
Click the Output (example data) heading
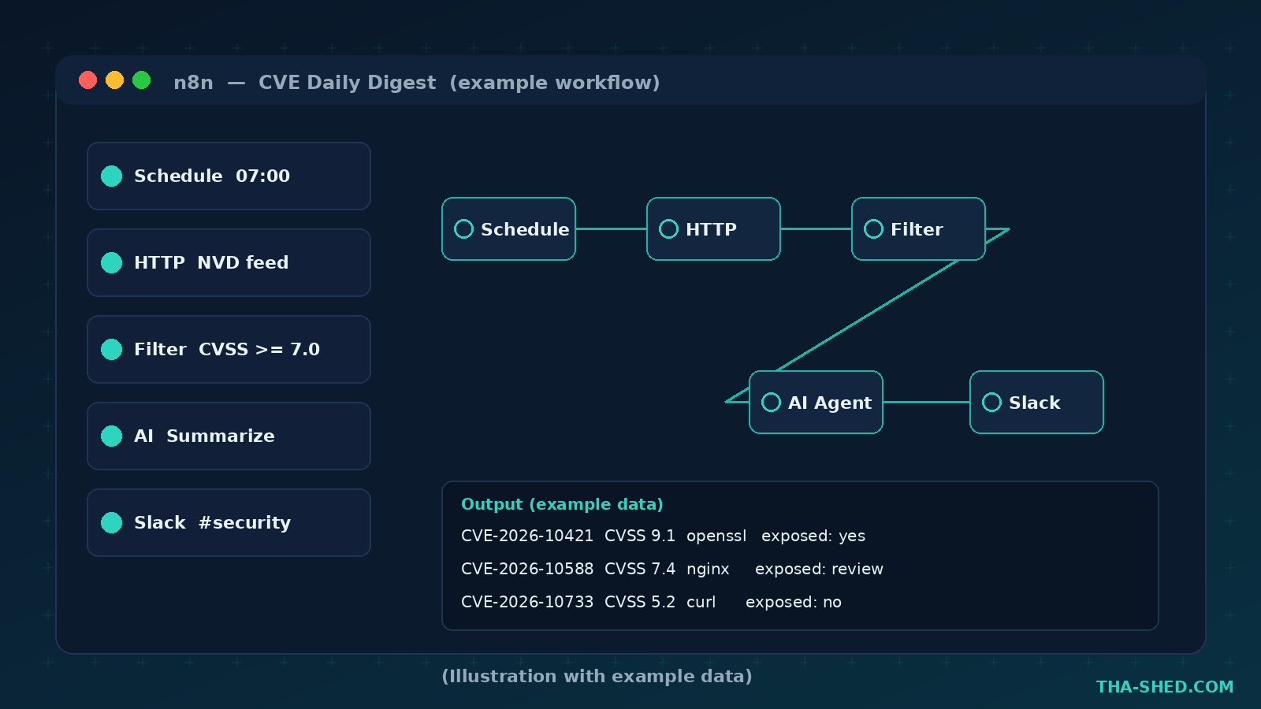562,504
